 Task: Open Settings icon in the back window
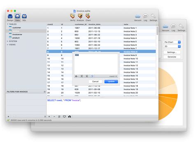point(181,26)
